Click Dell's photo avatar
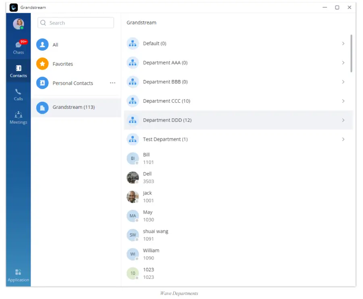 [133, 178]
